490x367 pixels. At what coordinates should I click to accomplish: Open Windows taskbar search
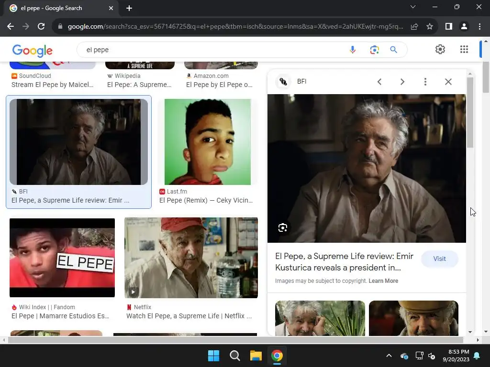(x=234, y=356)
